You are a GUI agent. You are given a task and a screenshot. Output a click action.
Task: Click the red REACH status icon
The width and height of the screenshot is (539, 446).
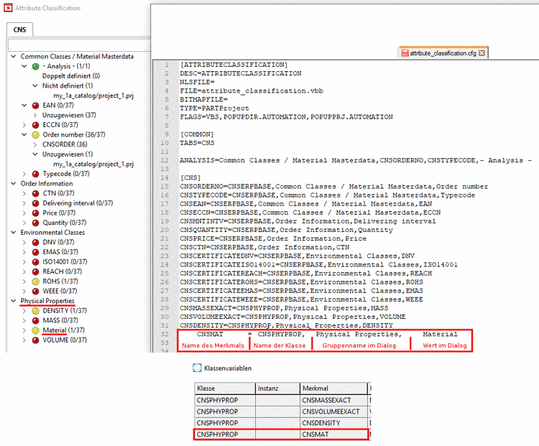click(x=35, y=271)
